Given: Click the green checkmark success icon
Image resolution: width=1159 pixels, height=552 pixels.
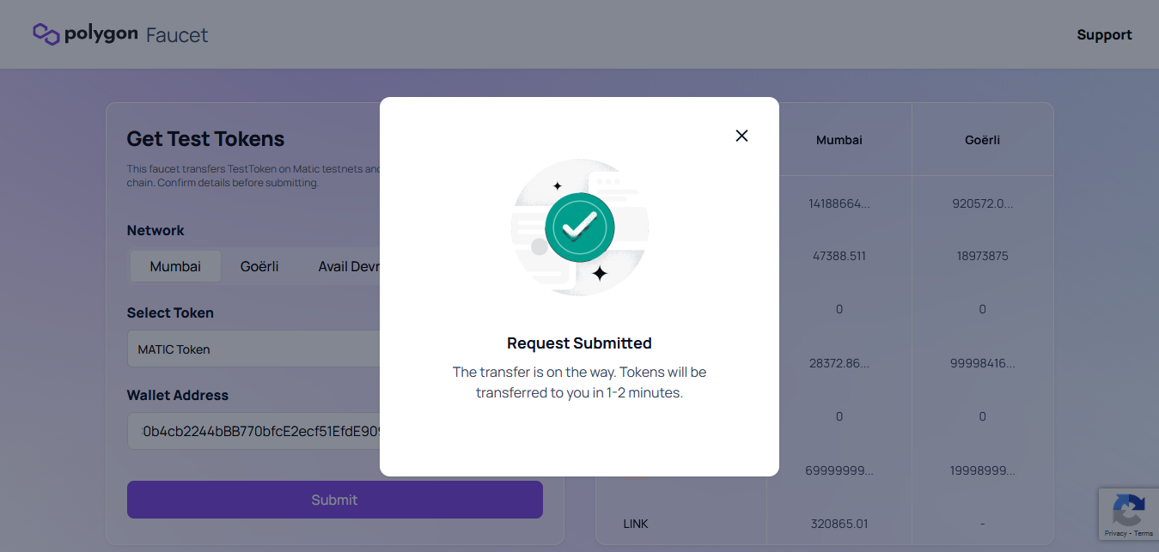Looking at the screenshot, I should pyautogui.click(x=580, y=227).
